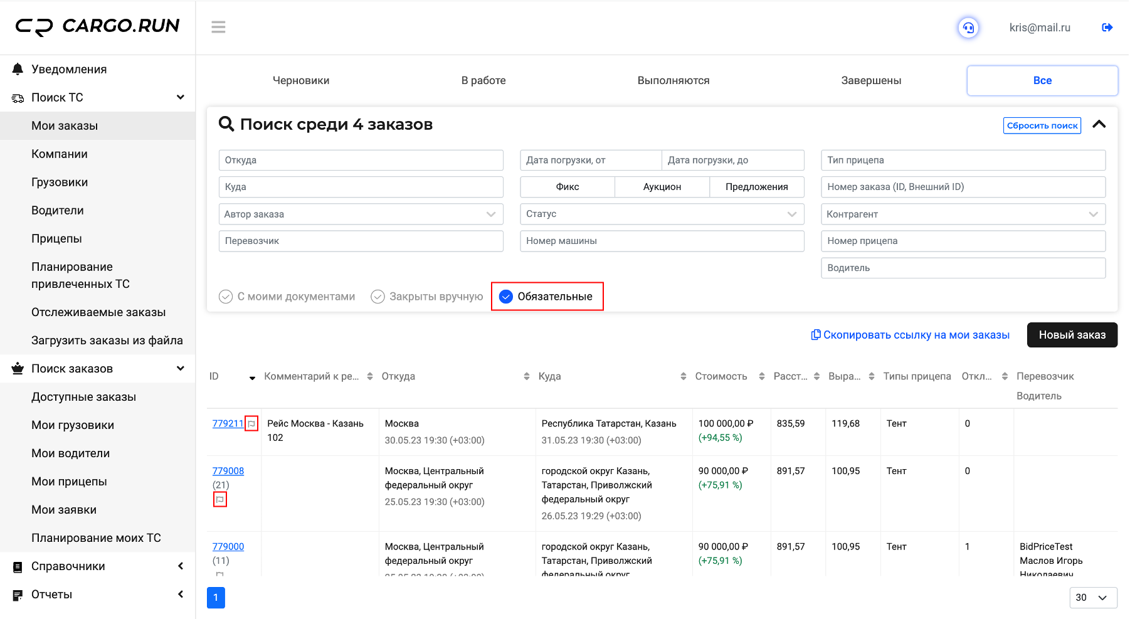Viewport: 1130px width, 619px height.
Task: Click the logout icon next to kris@mail.ru
Action: coord(1107,28)
